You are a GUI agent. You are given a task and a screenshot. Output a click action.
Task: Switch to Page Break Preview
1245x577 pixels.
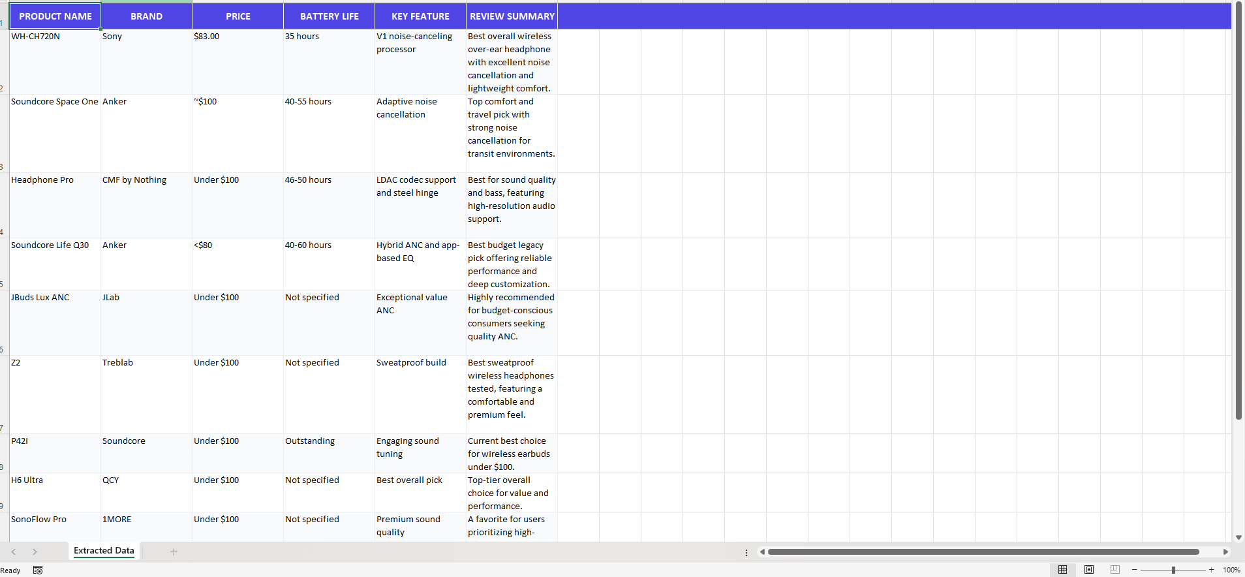pyautogui.click(x=1114, y=570)
